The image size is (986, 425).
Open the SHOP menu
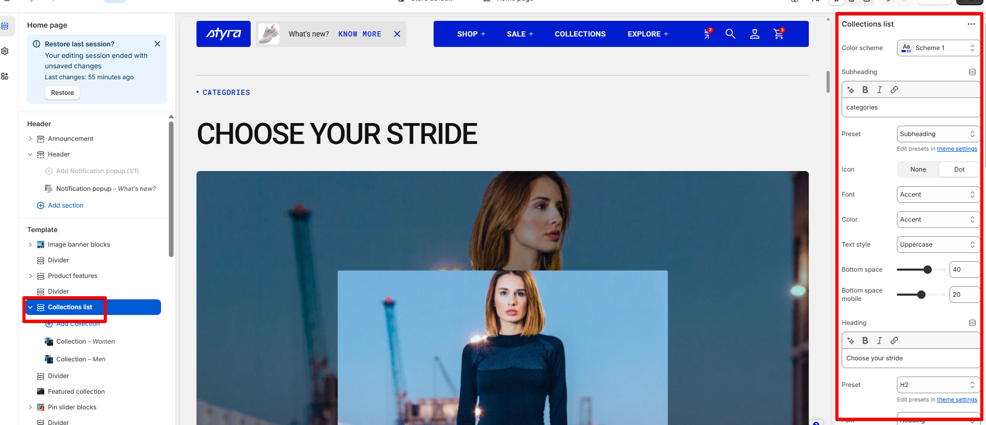(471, 34)
